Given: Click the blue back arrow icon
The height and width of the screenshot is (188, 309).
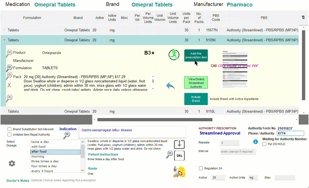Looking at the screenshot, I should (170, 86).
